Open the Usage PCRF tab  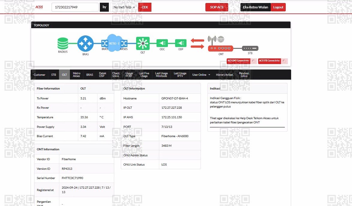click(x=129, y=75)
